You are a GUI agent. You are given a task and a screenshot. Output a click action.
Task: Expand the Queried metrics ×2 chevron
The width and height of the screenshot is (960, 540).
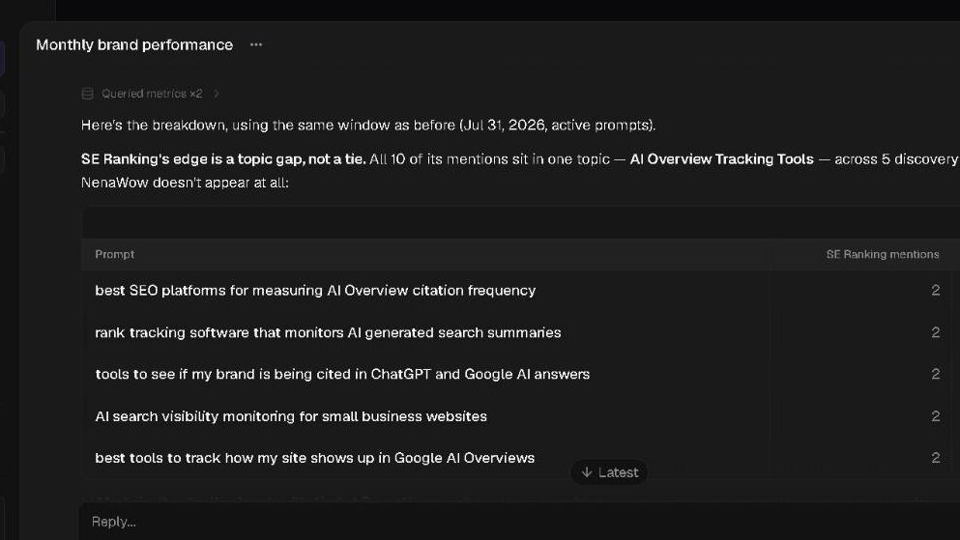(217, 94)
